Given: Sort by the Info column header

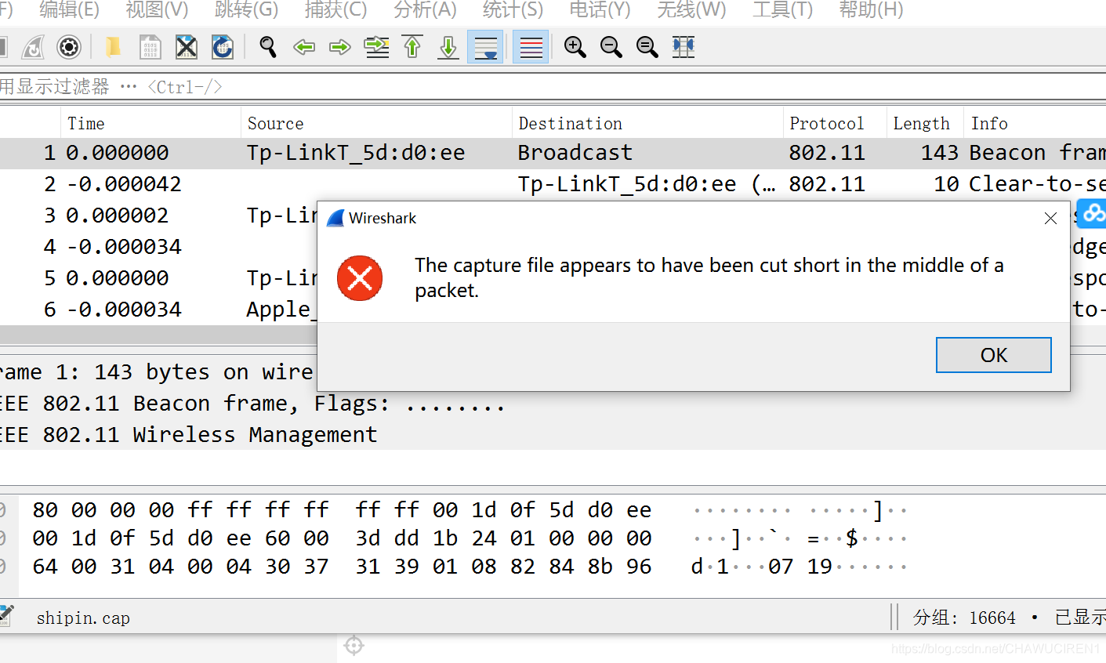Looking at the screenshot, I should [1035, 123].
